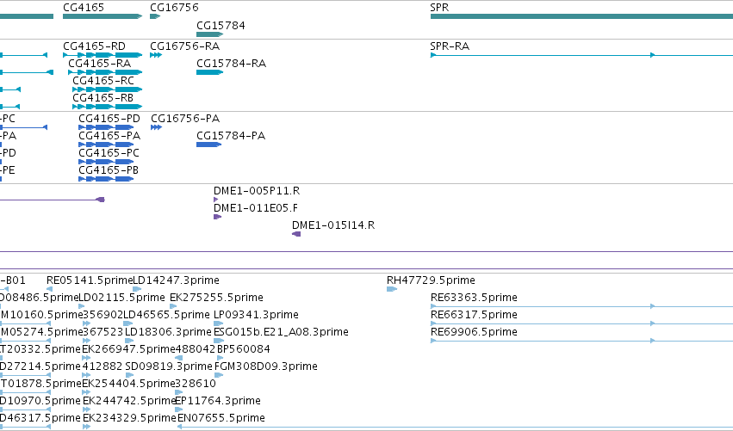Select the DME1-011E05.F feature label
Viewport: 733px width, 431px height.
pos(256,208)
